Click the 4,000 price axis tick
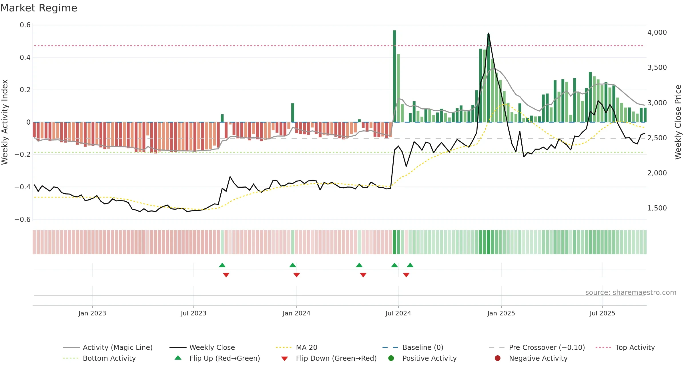This screenshot has height=385, width=686. pyautogui.click(x=657, y=32)
